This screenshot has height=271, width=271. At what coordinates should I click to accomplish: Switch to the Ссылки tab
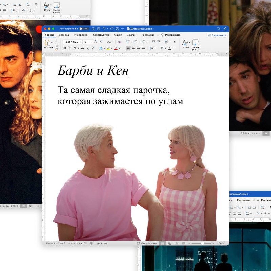[131, 35]
